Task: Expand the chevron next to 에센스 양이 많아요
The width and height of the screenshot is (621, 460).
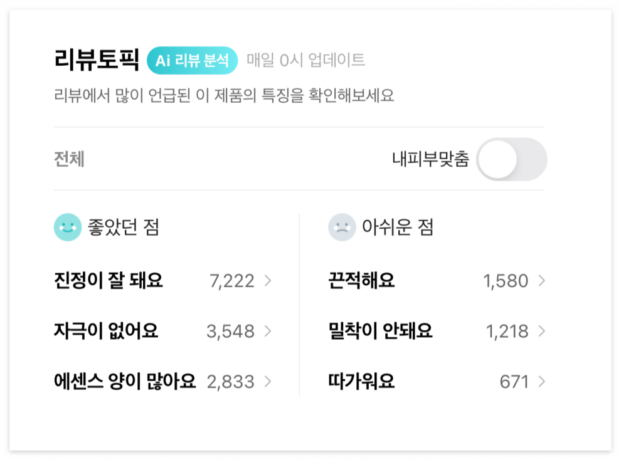Action: click(x=268, y=381)
